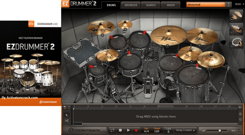Expand the Song Creator panel

pyautogui.click(x=185, y=130)
